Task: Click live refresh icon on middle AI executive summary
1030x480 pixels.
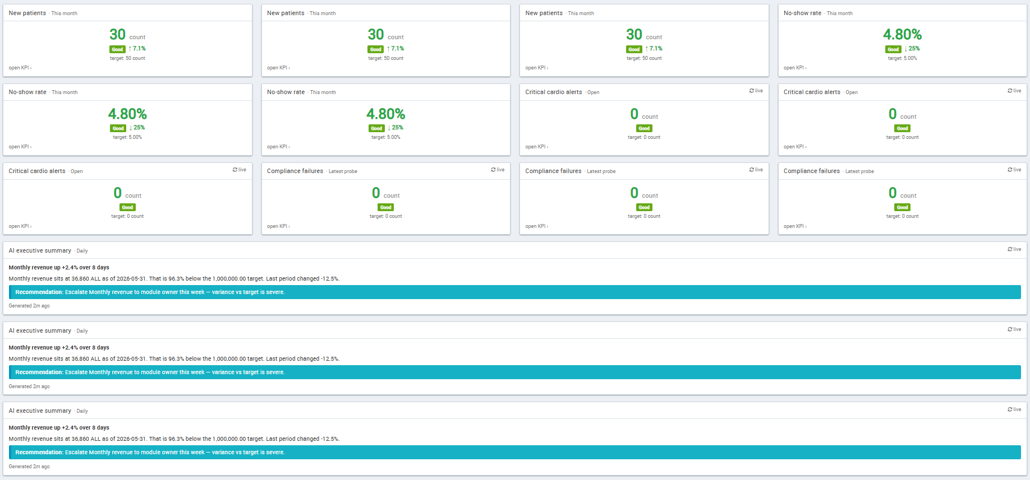Action: point(1014,329)
